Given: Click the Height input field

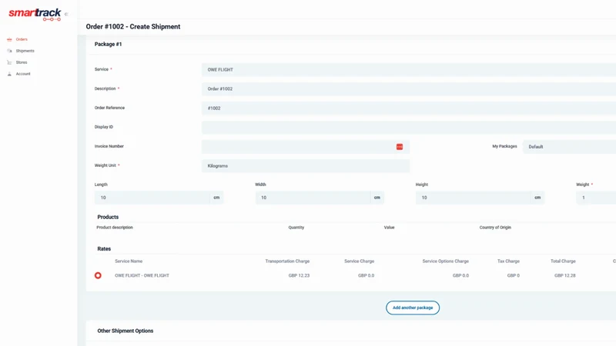Looking at the screenshot, I should [474, 198].
